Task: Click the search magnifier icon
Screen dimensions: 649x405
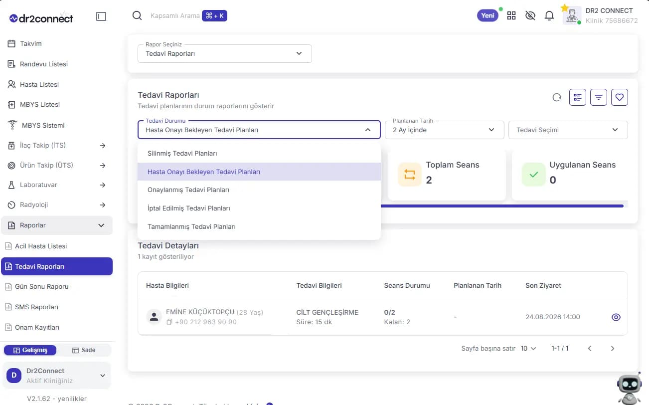Action: coord(137,16)
